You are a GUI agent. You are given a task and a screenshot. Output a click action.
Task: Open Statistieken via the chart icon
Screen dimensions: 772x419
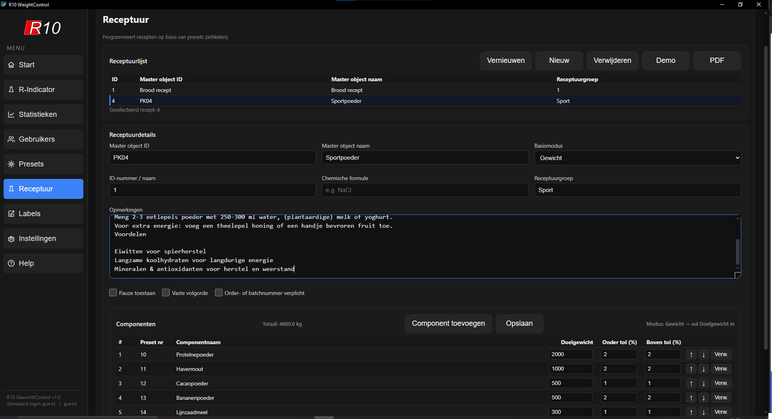pyautogui.click(x=12, y=114)
